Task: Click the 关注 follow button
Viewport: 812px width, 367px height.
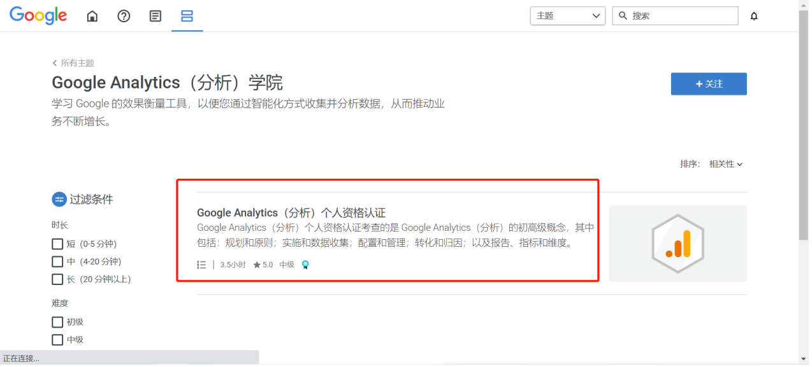Action: point(709,84)
